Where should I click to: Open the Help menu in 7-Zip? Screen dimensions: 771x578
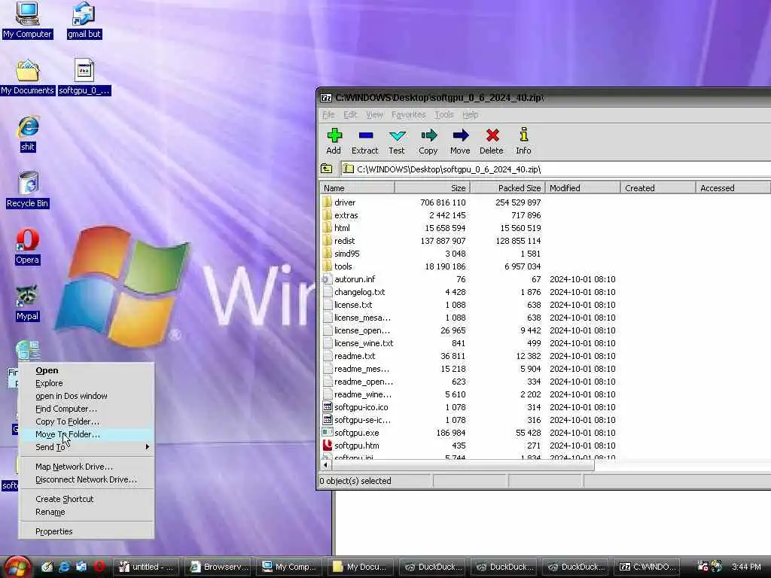pyautogui.click(x=470, y=114)
